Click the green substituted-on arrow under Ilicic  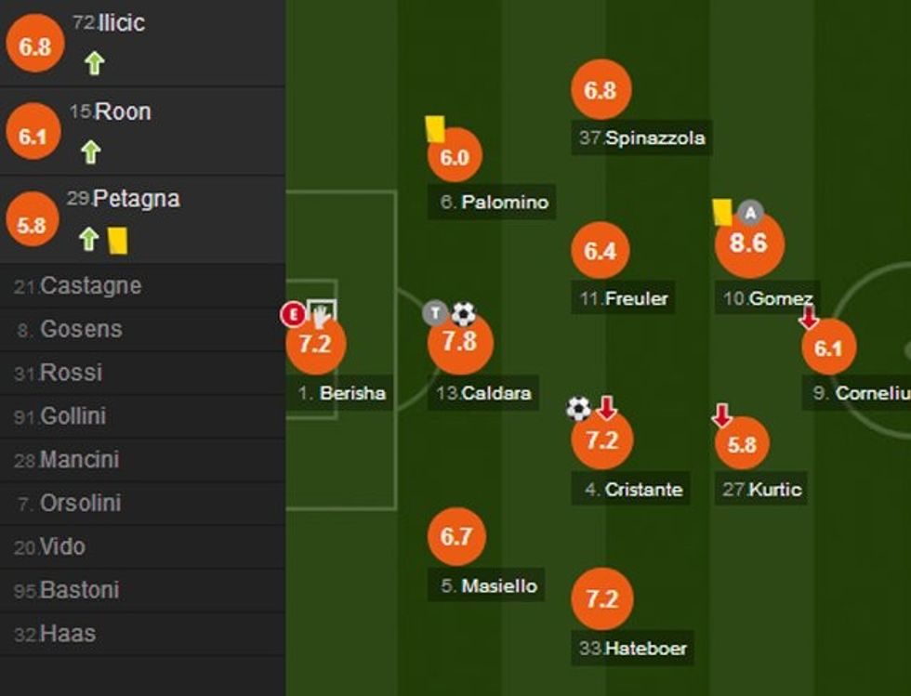pyautogui.click(x=94, y=63)
